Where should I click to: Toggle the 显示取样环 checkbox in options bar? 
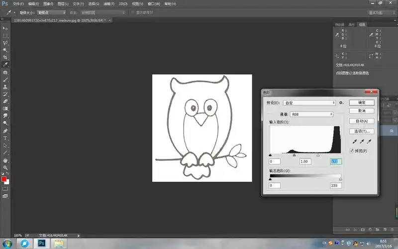click(x=132, y=12)
